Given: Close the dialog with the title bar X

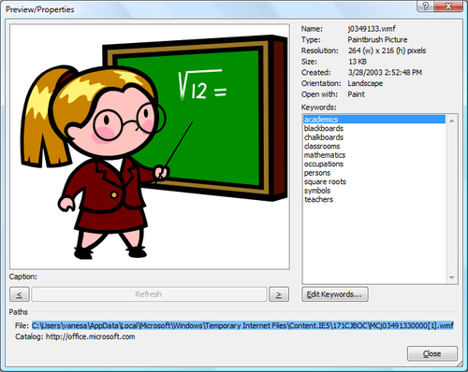Looking at the screenshot, I should (448, 7).
